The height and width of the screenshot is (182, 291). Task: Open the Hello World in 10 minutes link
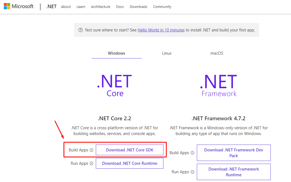161,30
